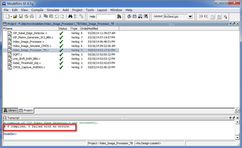Screen dimensions: 242x148
Task: Click the Help search icon button
Action: (119, 17)
